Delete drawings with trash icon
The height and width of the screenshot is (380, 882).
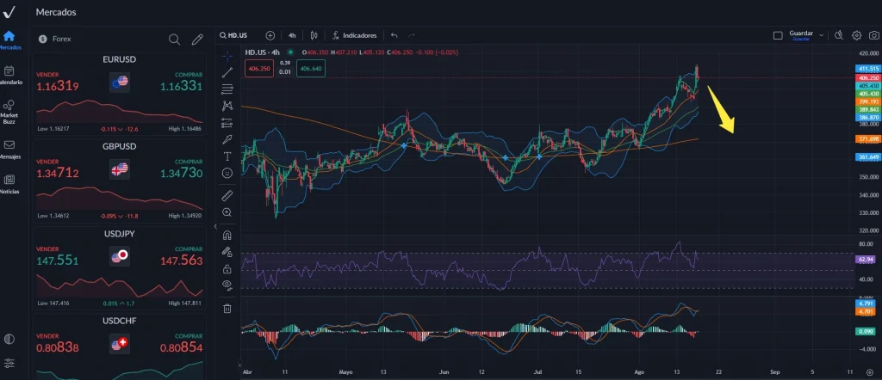(x=227, y=308)
